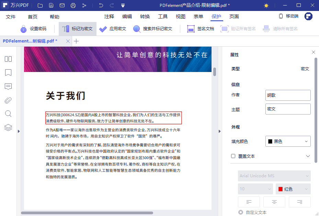Open the attachments panel in the left sidebar
319x216 pixels.
[8, 100]
